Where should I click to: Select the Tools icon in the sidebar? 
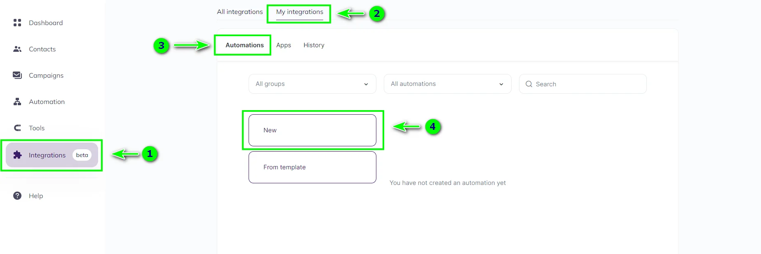(x=17, y=128)
